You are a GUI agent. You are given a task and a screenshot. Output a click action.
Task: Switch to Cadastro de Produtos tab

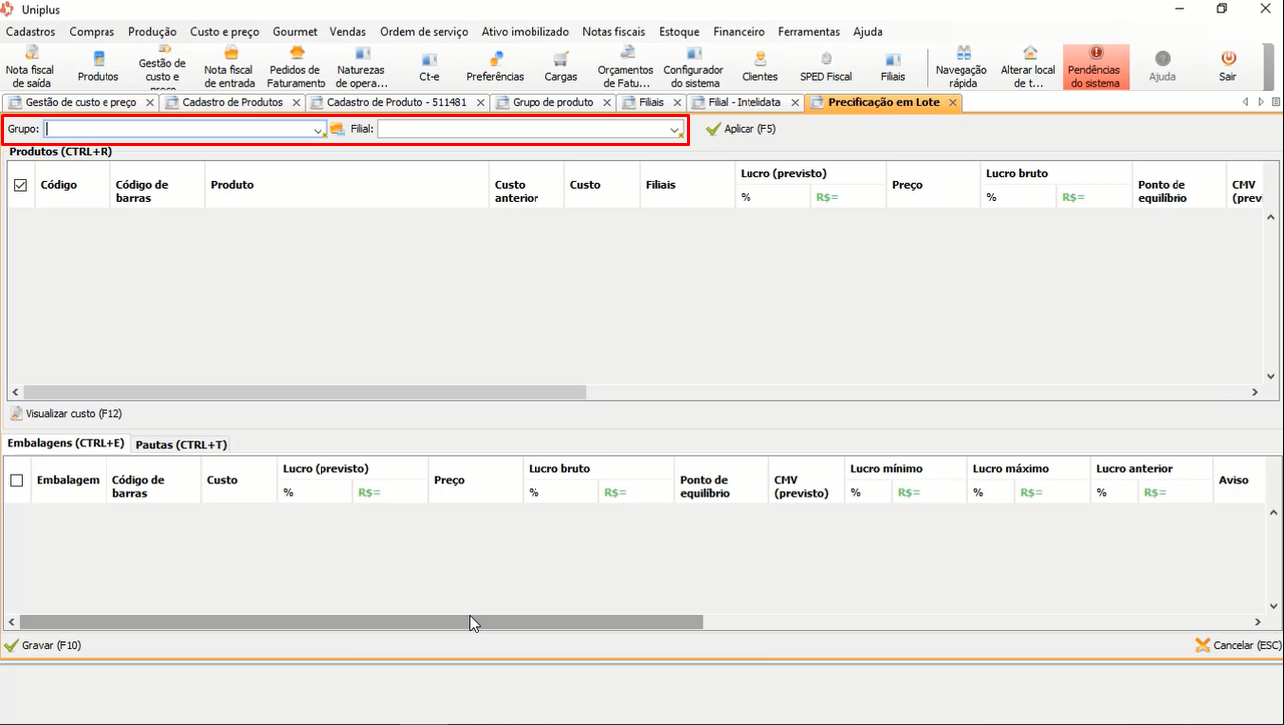tap(233, 102)
